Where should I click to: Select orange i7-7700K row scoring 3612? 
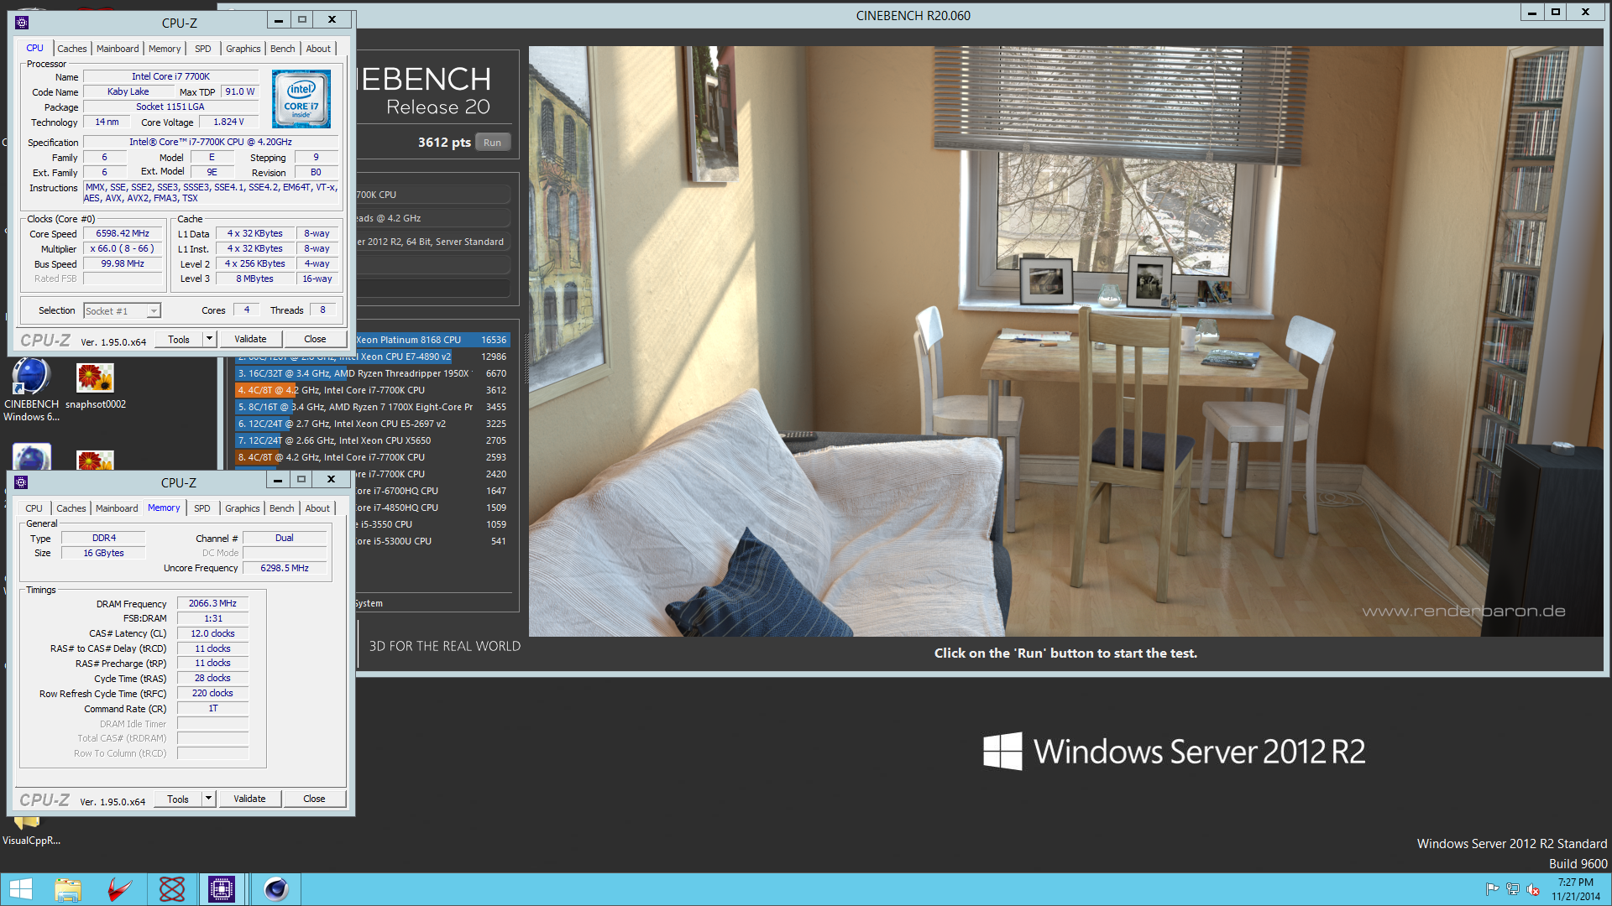click(372, 390)
